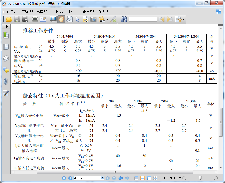This screenshot has width=225, height=183.
Task: Save the document with the floppy icon
Action: coord(17,19)
